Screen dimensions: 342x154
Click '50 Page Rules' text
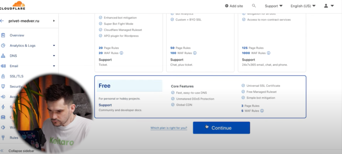180,48
